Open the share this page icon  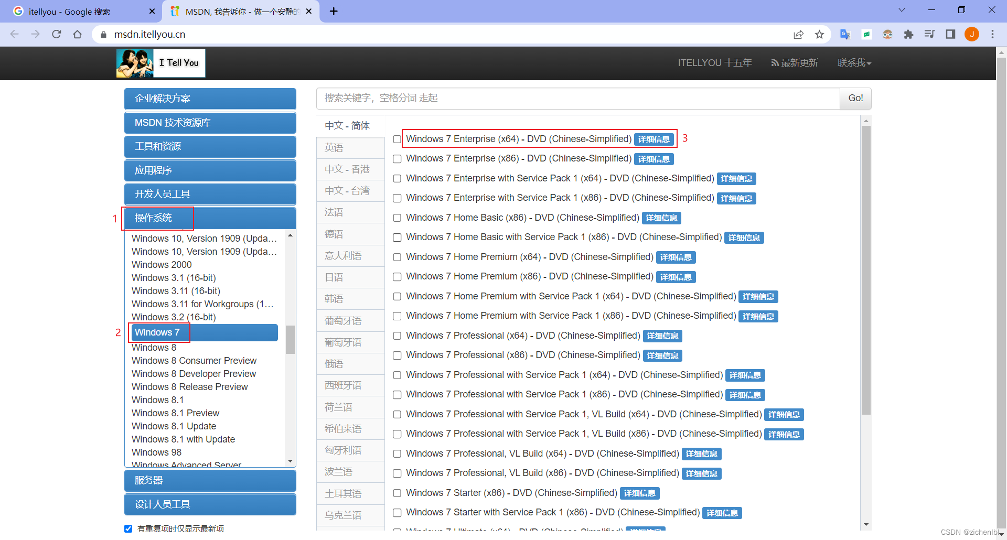(x=798, y=34)
